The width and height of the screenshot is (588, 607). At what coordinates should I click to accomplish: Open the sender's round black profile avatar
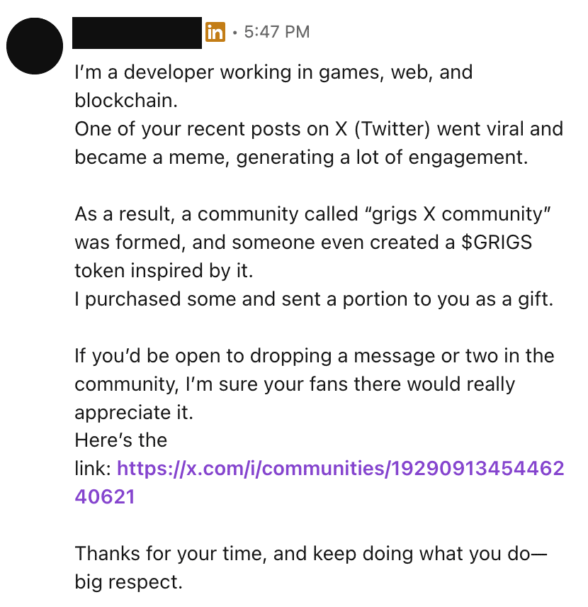(35, 46)
